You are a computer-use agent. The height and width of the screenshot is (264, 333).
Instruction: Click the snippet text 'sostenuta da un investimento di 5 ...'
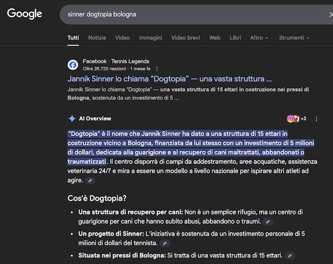click(x=136, y=98)
